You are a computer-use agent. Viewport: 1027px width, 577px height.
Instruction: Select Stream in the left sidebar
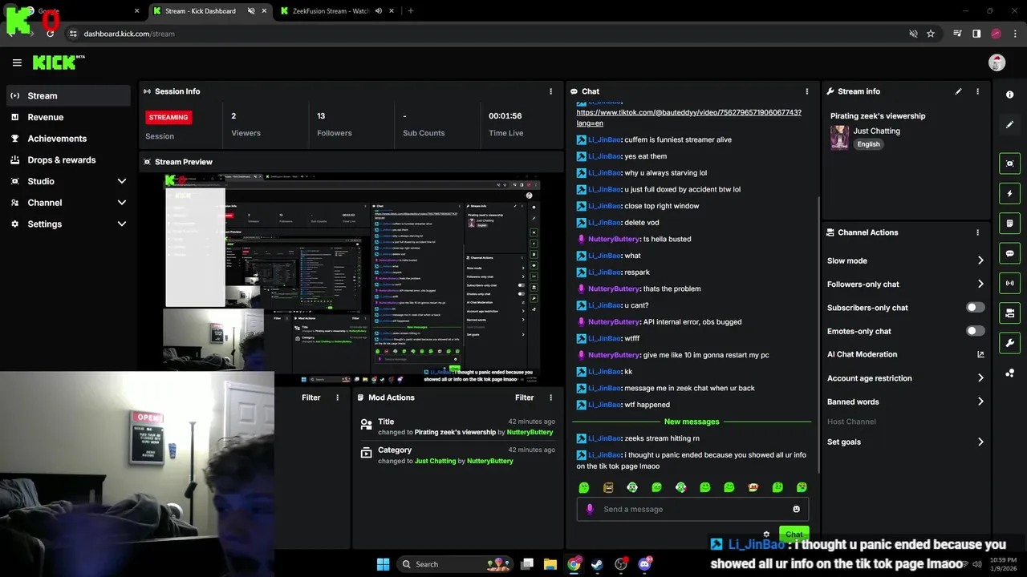(x=68, y=95)
